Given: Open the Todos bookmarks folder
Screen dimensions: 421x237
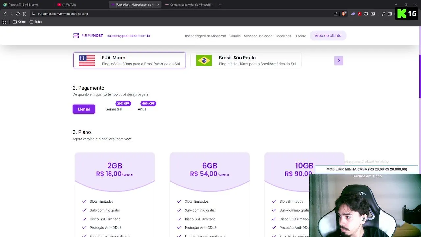Looking at the screenshot, I should [x=36, y=22].
